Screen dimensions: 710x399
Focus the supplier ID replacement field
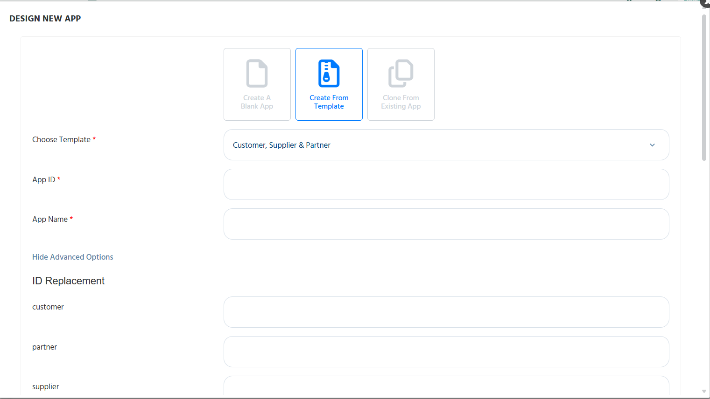(446, 386)
